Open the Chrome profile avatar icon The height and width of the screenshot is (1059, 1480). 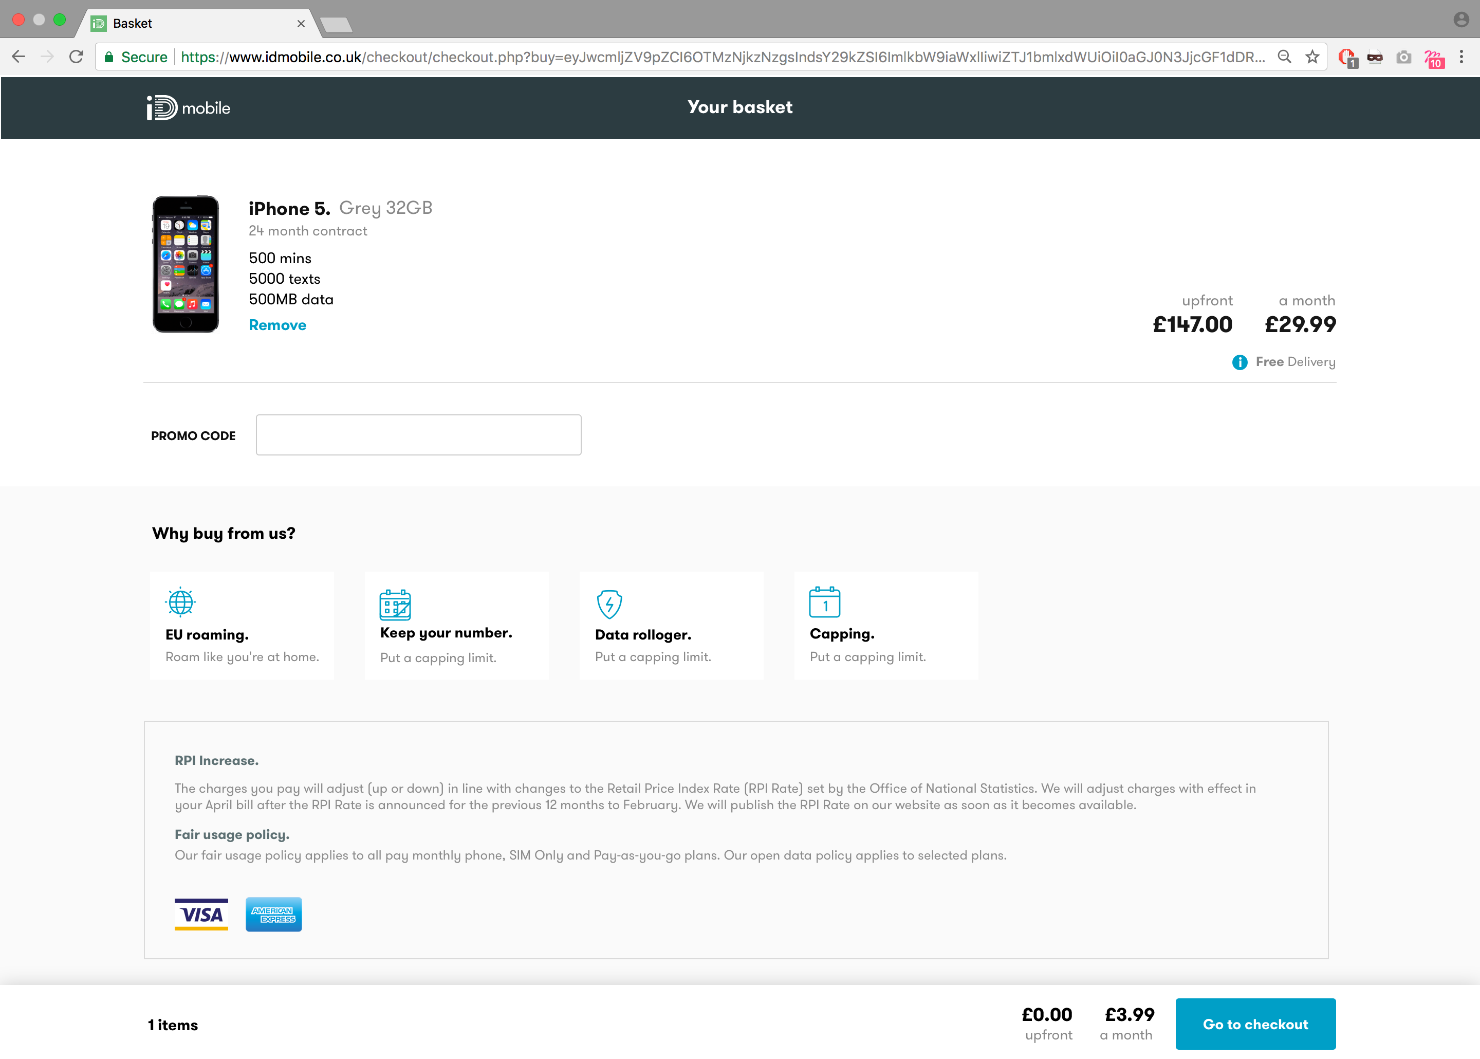tap(1461, 20)
